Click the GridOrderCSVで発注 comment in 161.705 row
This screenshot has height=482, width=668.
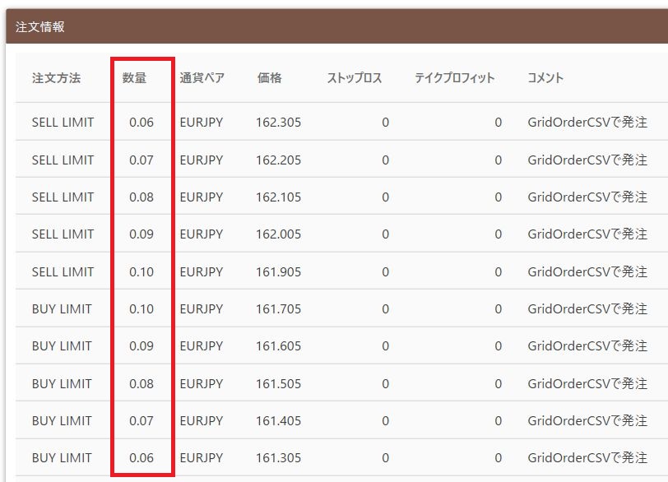point(587,308)
